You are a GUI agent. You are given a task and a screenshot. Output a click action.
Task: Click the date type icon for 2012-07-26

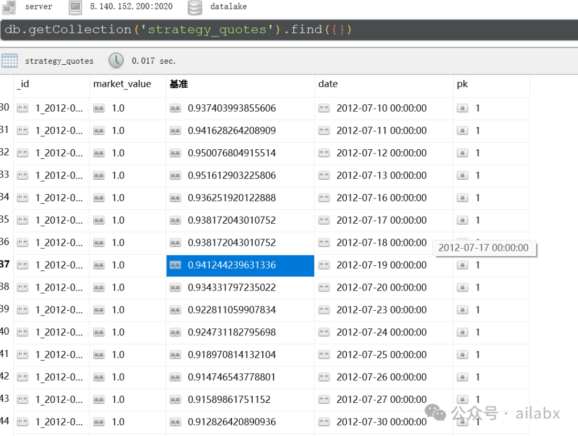click(324, 377)
